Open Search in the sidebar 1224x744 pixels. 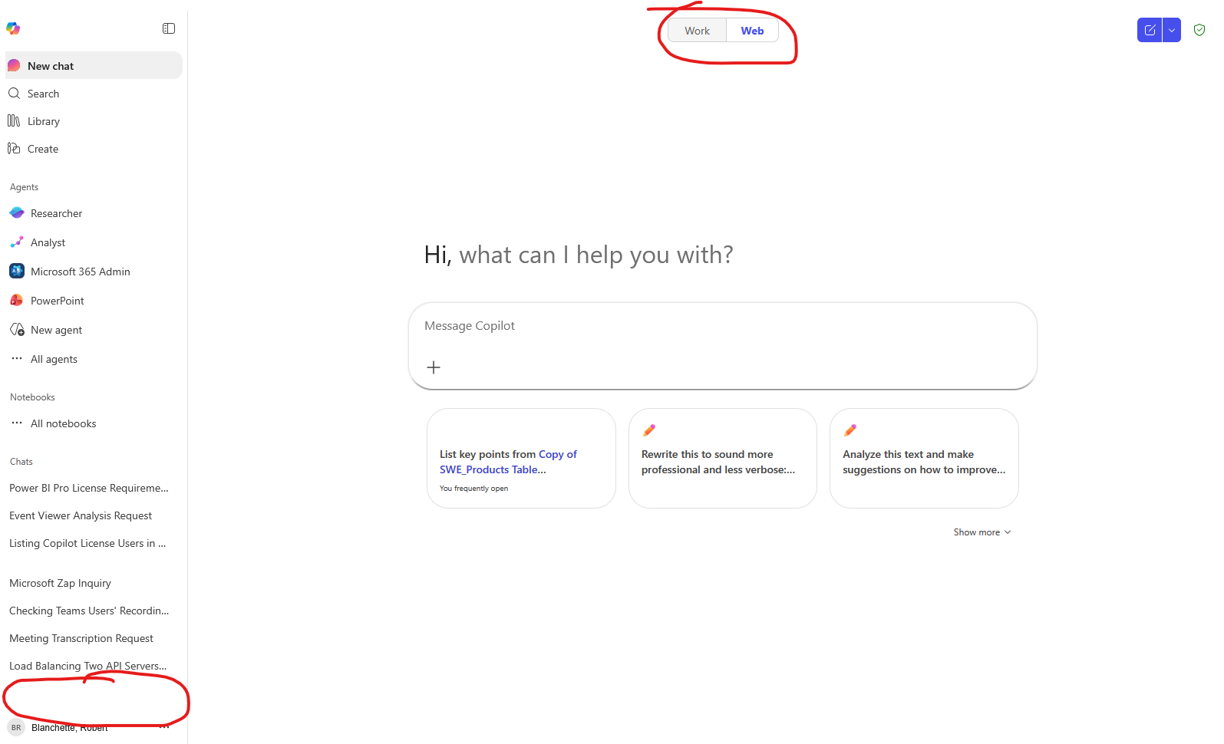pos(43,94)
